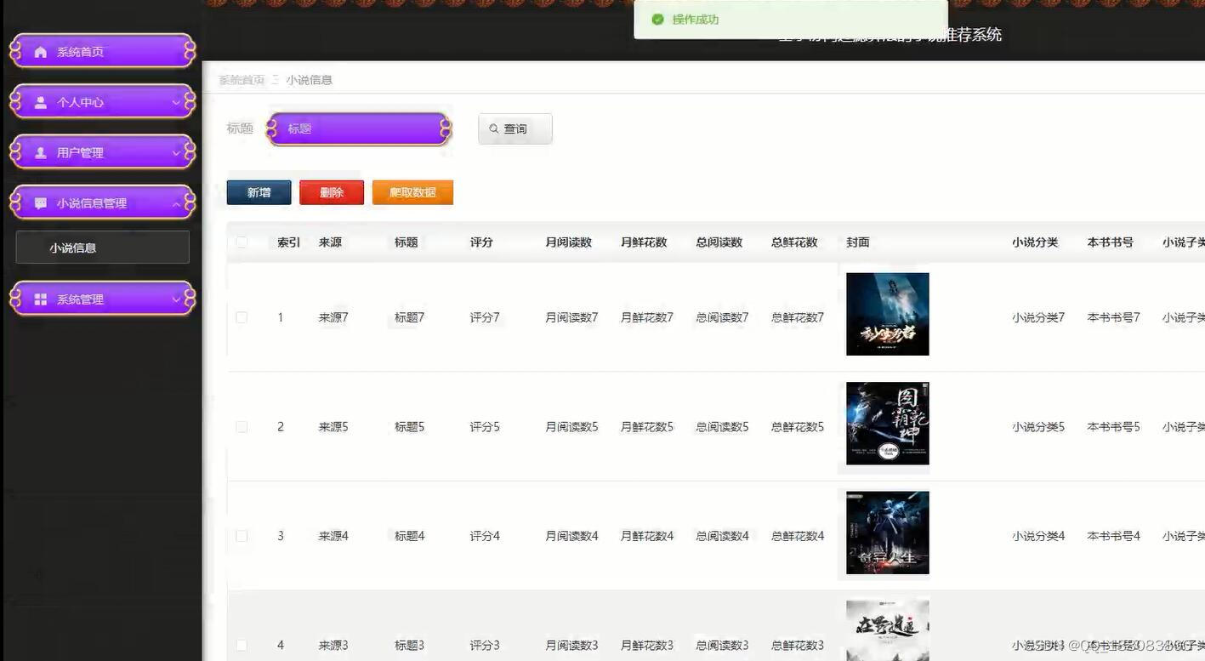Image resolution: width=1205 pixels, height=661 pixels.
Task: Open the 用户管理 sidebar menu
Action: point(102,153)
